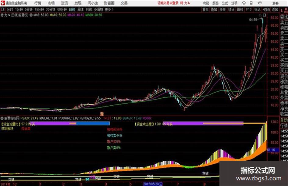288x186 pixels.
Task: Open the 发现 menu
Action: (x=78, y=3)
